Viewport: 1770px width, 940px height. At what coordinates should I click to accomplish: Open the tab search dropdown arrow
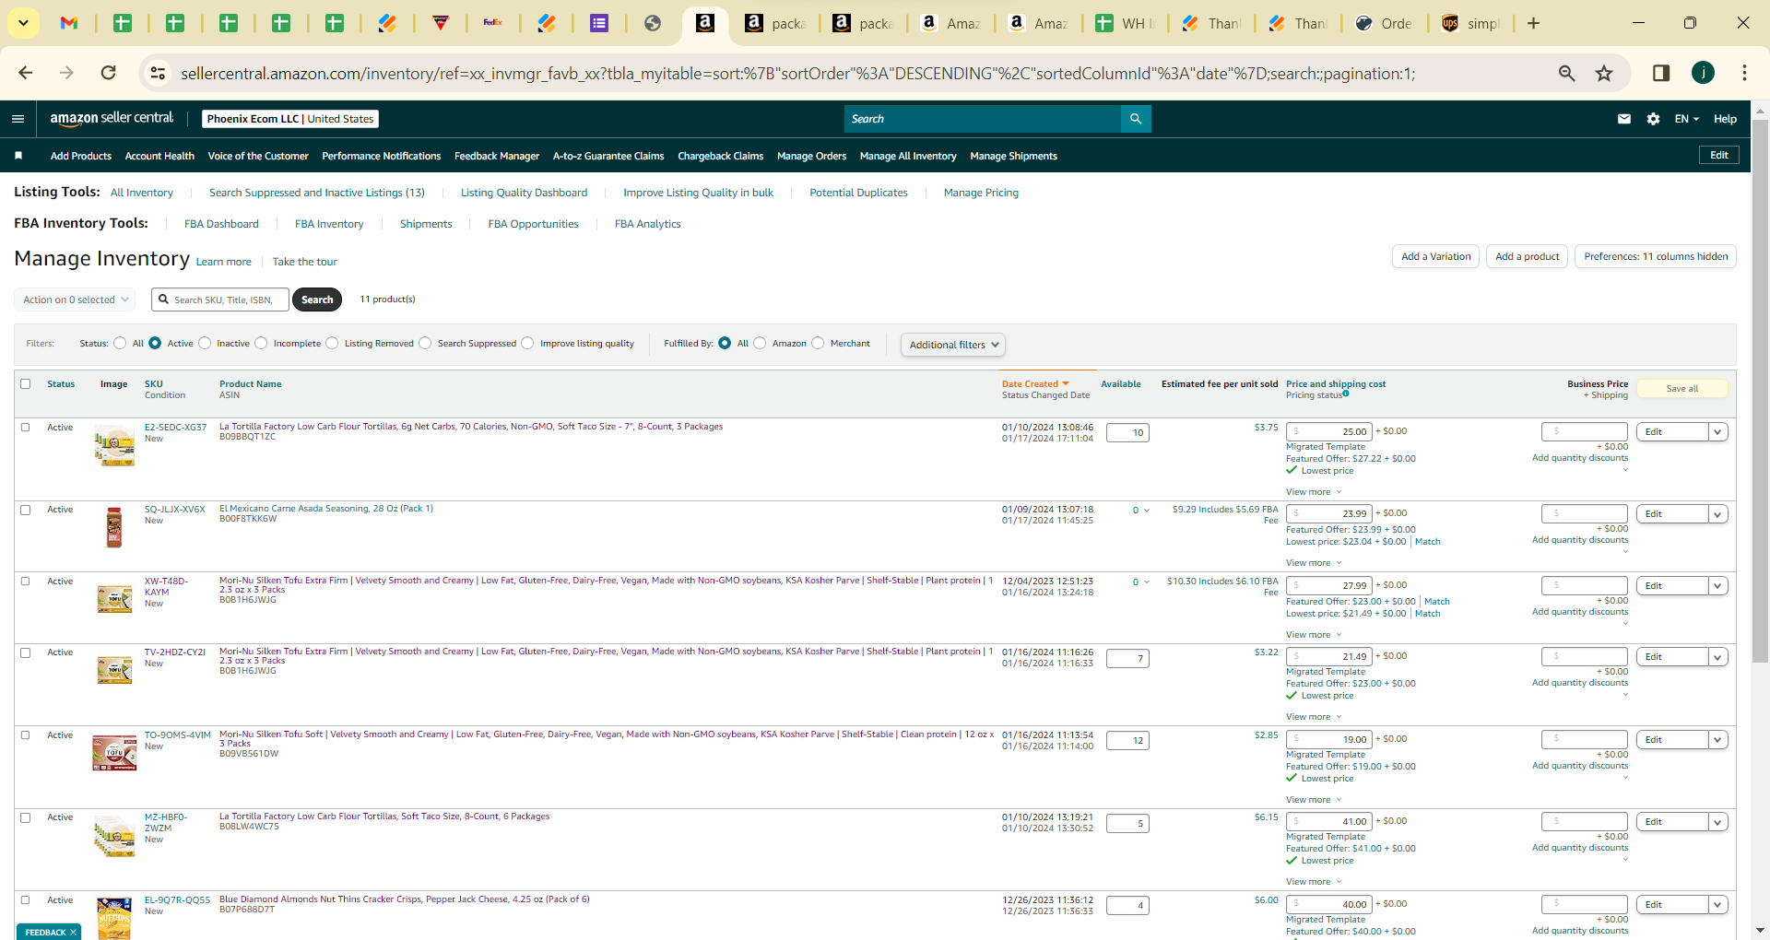pyautogui.click(x=23, y=23)
